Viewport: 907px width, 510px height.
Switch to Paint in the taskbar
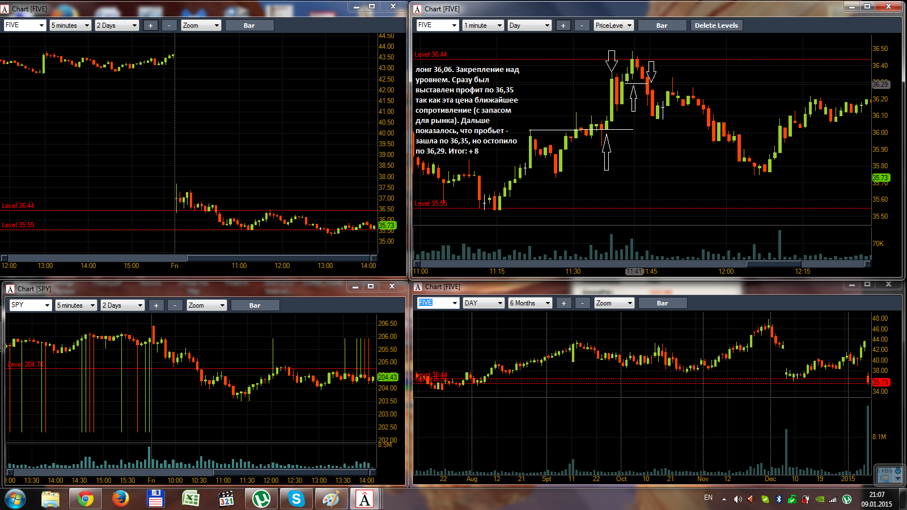tap(331, 499)
